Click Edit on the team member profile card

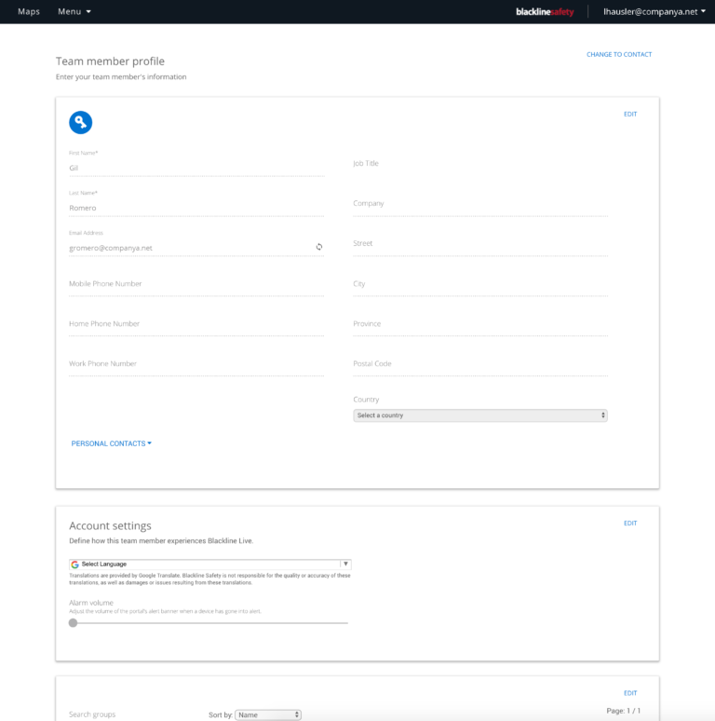(630, 114)
